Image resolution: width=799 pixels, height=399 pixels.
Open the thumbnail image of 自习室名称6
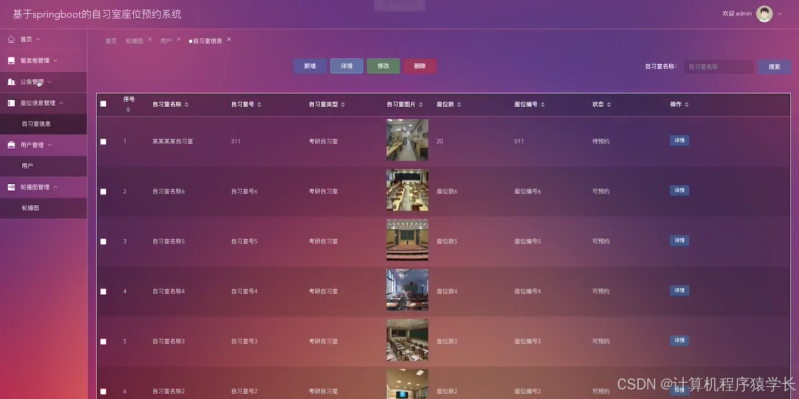[x=407, y=190]
